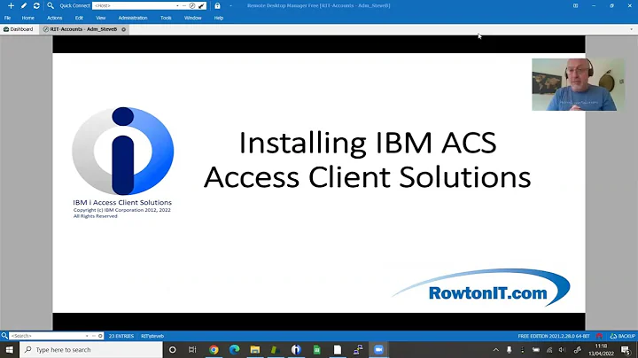
Task: Click the circular compass icon in Quick Connect field
Action: (x=192, y=5)
